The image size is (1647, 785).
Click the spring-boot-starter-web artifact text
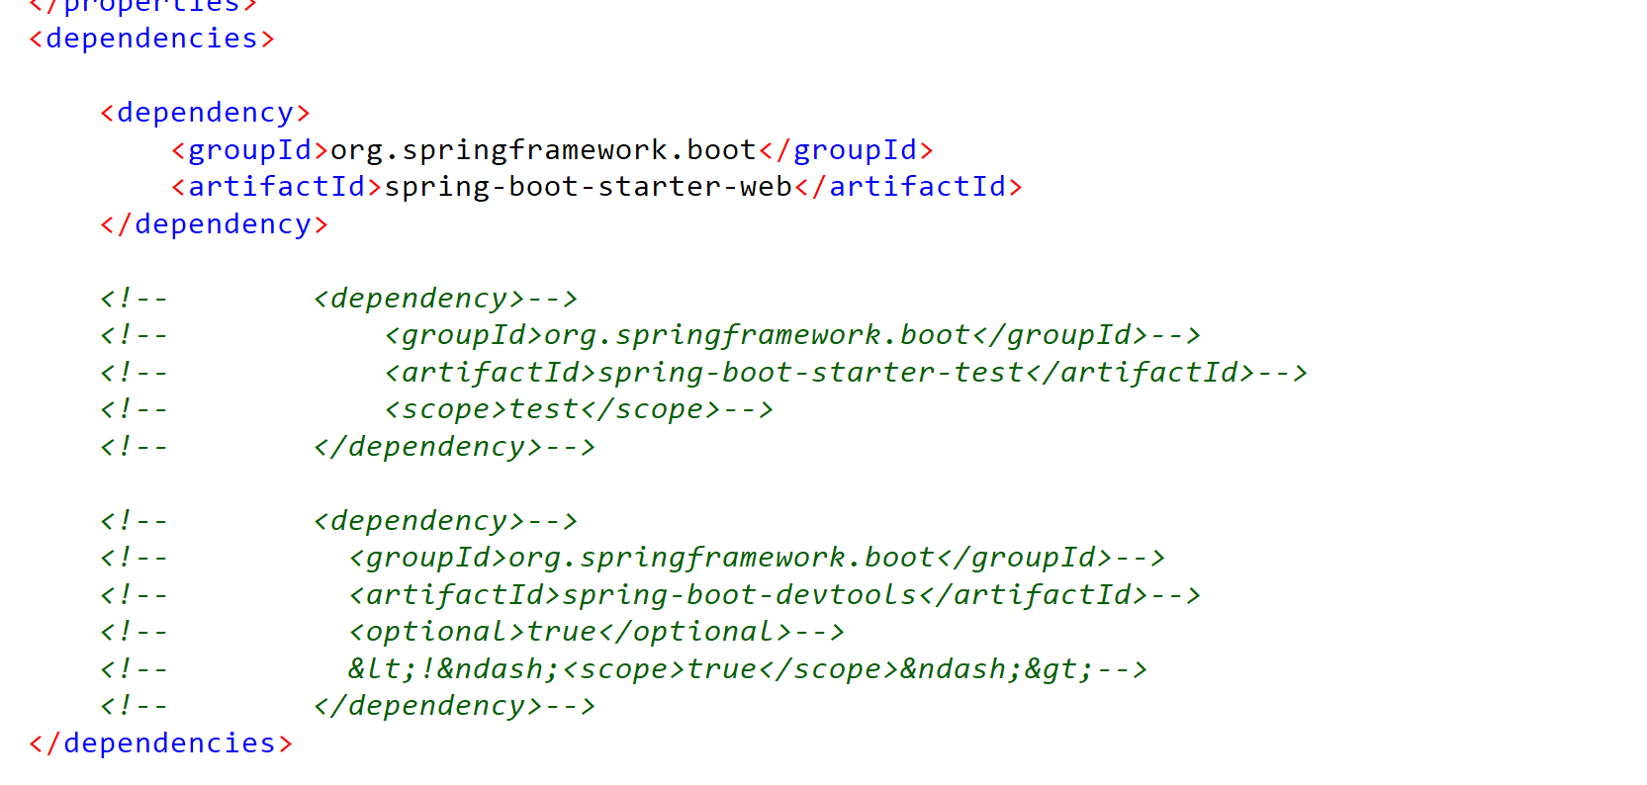click(588, 187)
